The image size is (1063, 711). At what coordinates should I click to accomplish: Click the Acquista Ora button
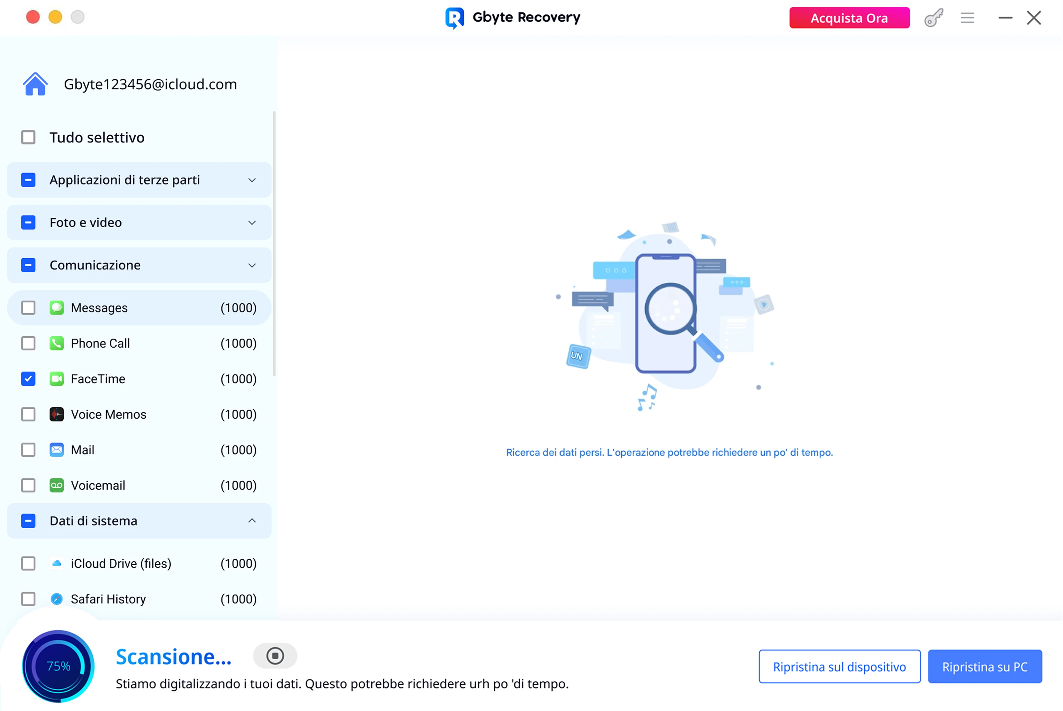849,18
